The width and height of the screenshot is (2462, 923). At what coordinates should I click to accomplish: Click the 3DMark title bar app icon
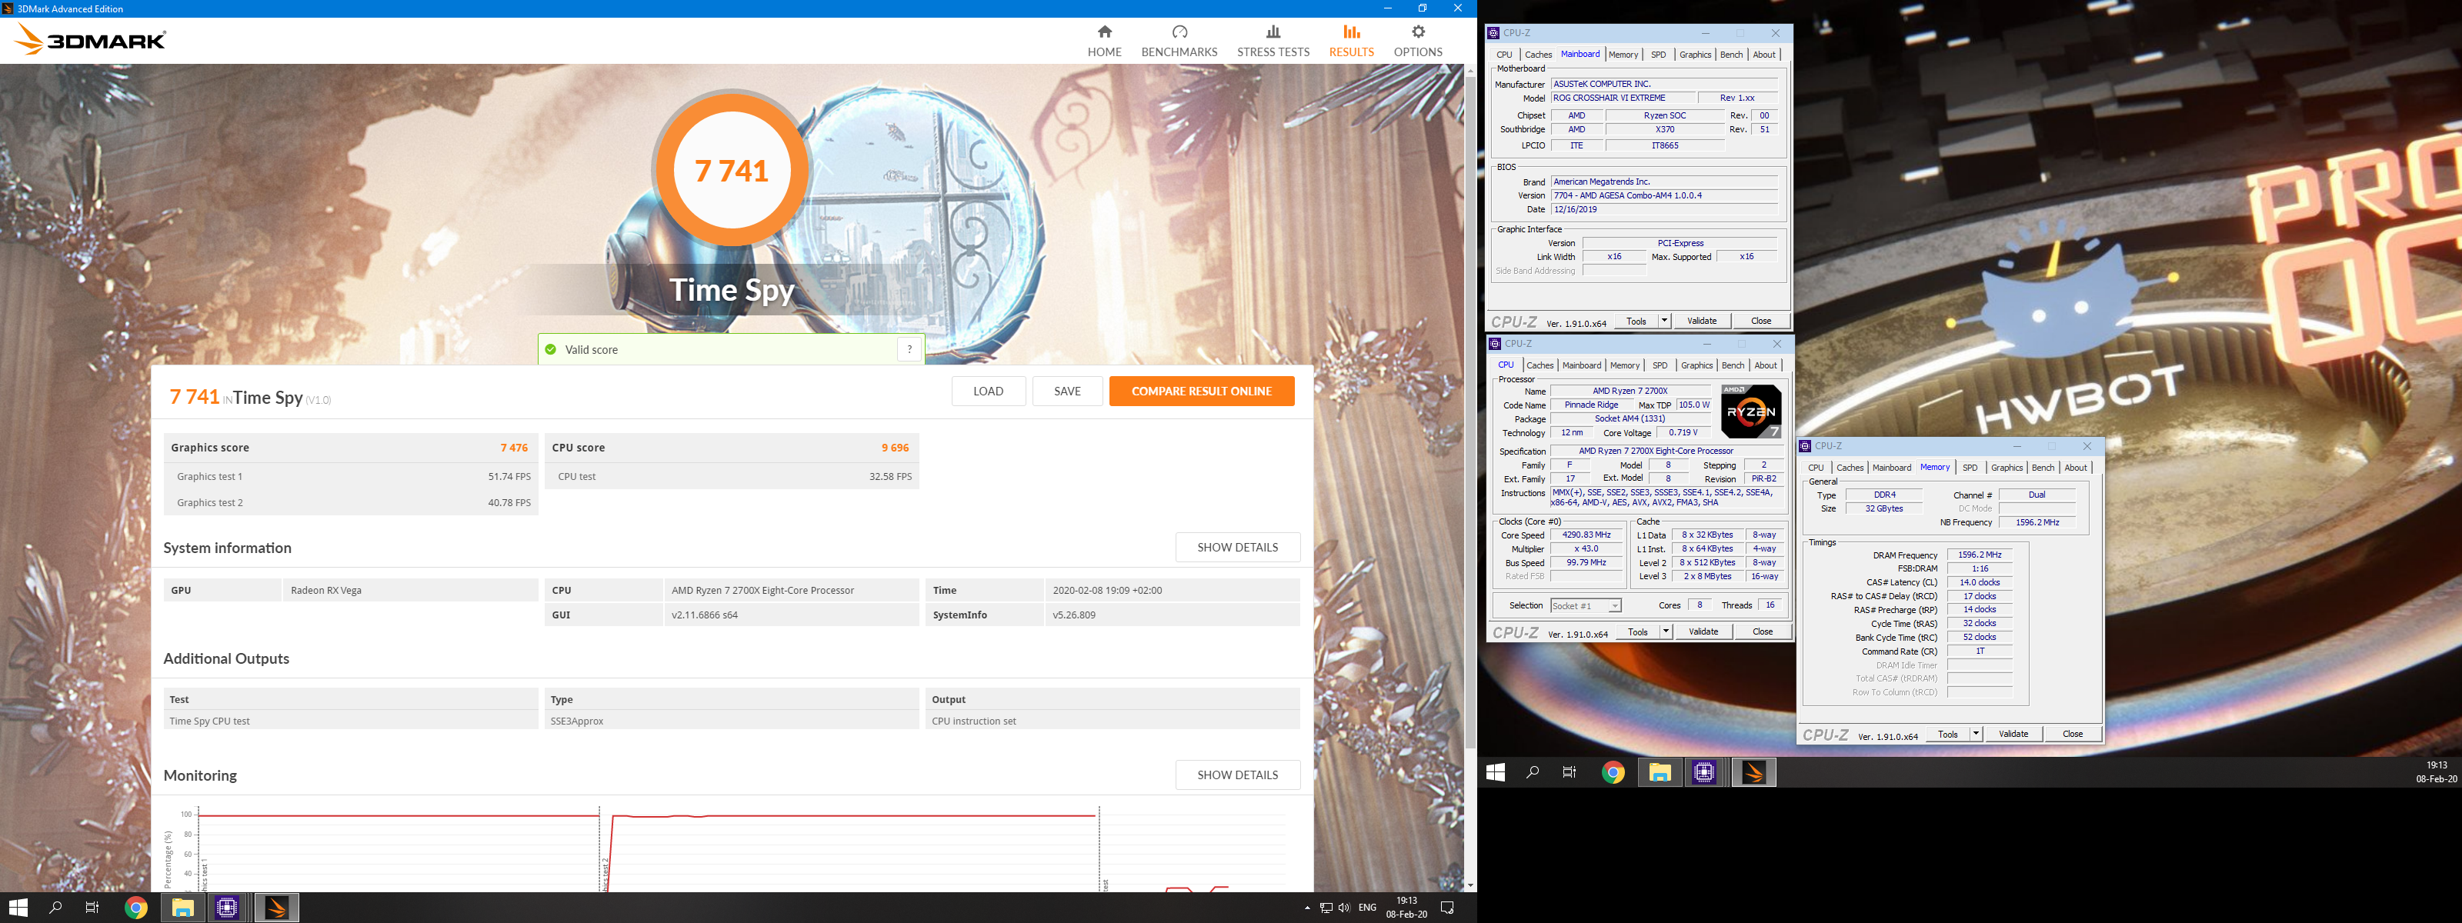tap(8, 8)
